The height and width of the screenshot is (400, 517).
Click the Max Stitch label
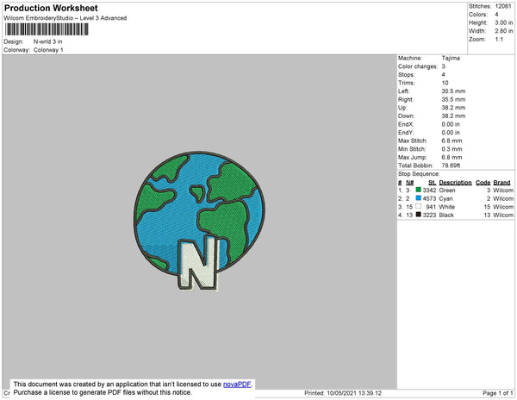click(413, 141)
